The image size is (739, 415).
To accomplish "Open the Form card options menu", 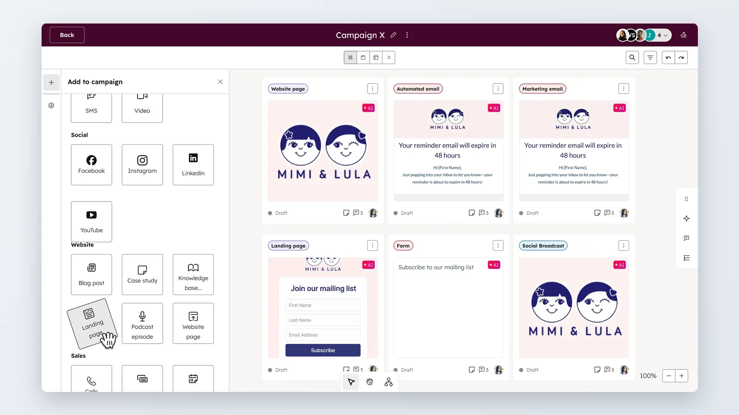I will click(498, 246).
